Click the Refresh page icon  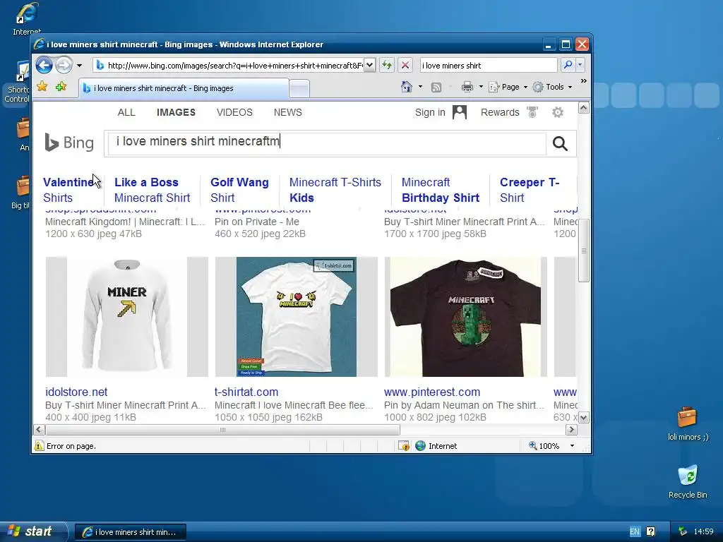pos(387,65)
